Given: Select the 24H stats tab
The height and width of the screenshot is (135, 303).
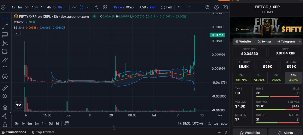Looking at the screenshot, I should click(293, 78).
